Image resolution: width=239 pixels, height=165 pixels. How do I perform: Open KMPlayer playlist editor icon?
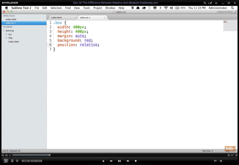[x=12, y=161]
